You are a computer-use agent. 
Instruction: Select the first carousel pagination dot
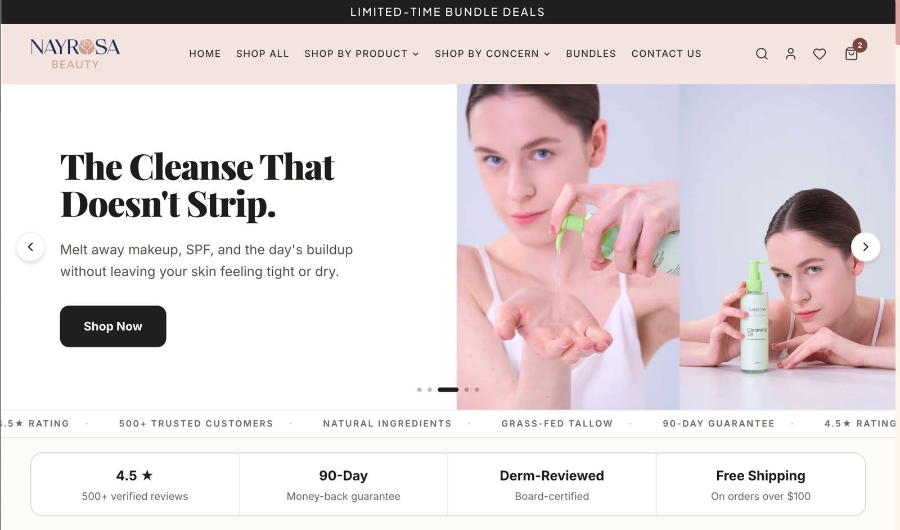(419, 389)
